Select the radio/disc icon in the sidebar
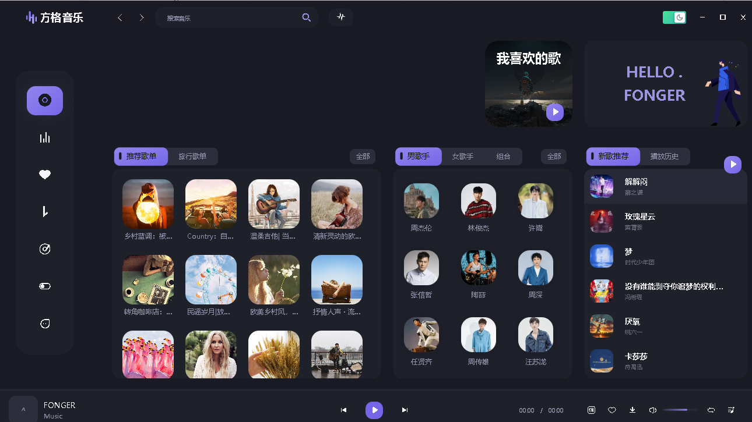 (45, 249)
